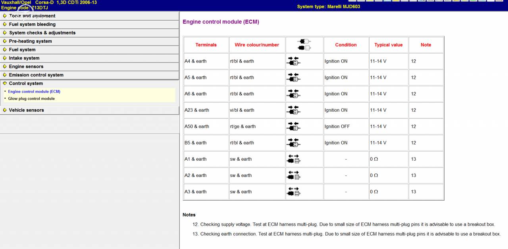Open the Glow plug control module link
The image size is (508, 249).
[x=31, y=99]
